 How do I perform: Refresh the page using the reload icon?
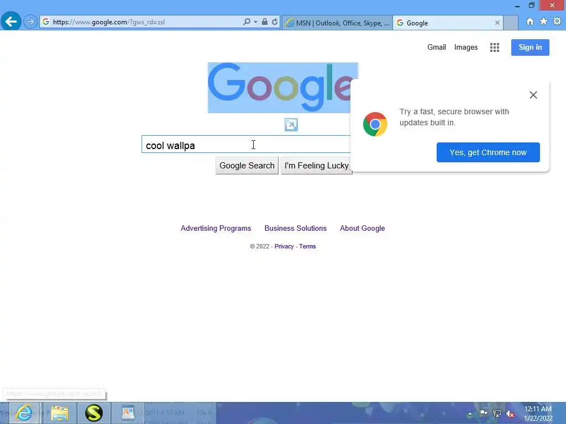[275, 22]
